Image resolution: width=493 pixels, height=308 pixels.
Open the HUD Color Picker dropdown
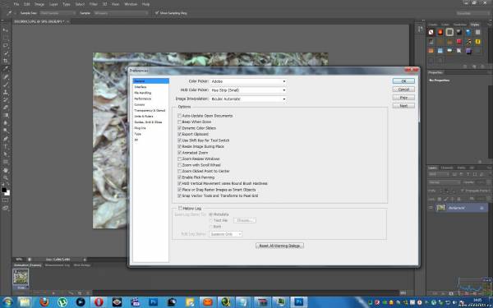click(248, 90)
